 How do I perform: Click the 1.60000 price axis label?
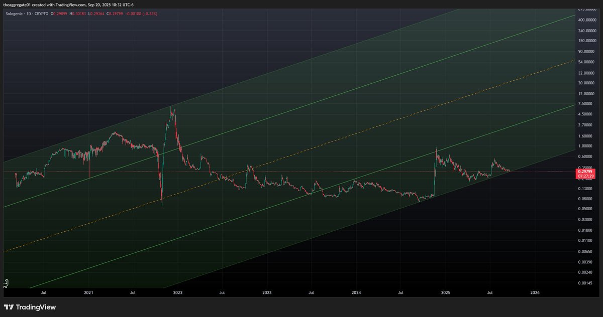586,136
